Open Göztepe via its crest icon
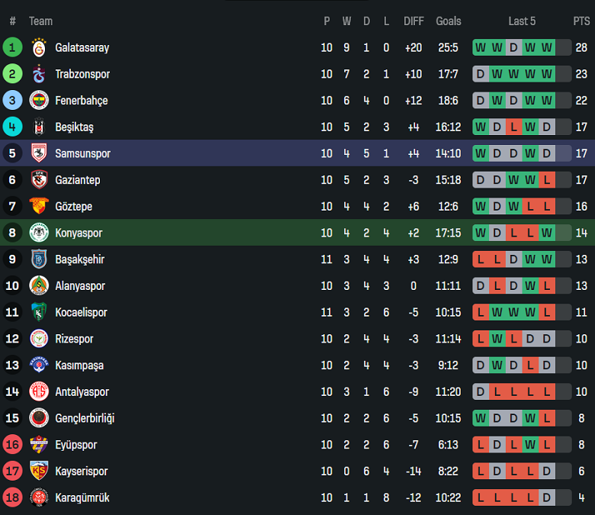 tap(39, 206)
